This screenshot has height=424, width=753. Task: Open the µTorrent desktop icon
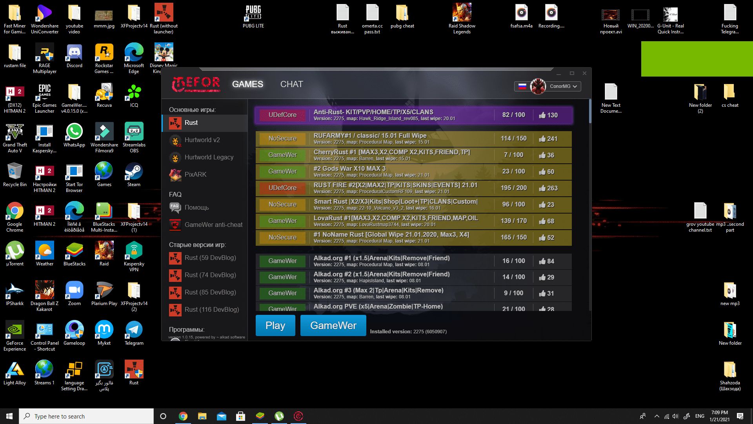point(15,254)
